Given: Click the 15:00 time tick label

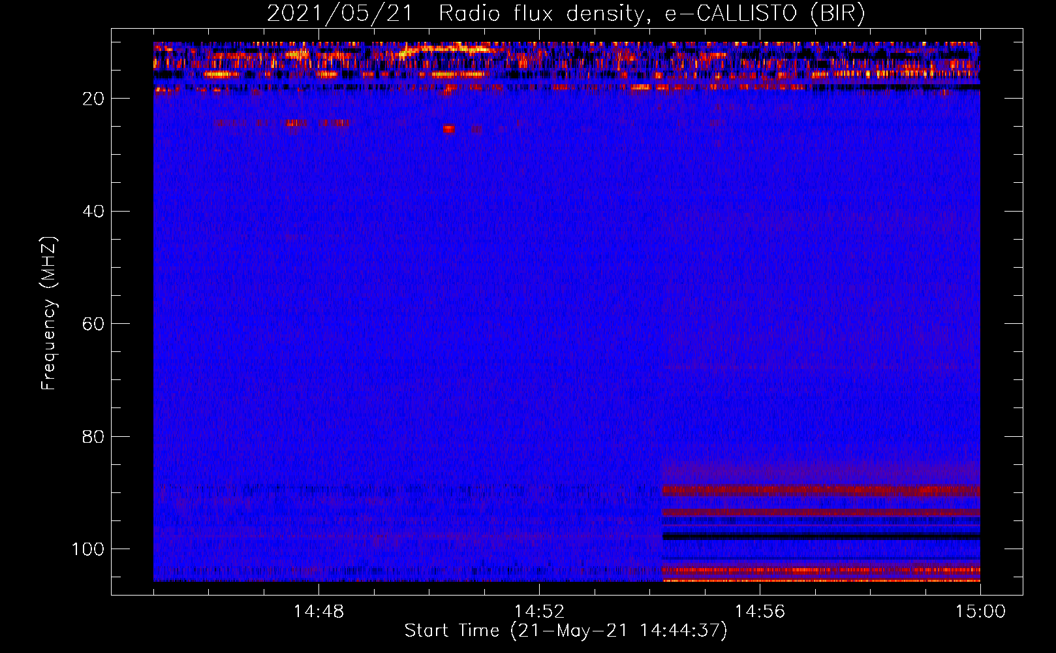Looking at the screenshot, I should point(980,612).
